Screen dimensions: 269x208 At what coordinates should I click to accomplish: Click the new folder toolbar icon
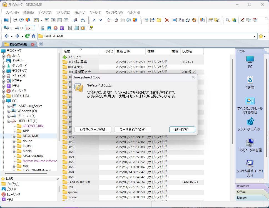click(159, 20)
